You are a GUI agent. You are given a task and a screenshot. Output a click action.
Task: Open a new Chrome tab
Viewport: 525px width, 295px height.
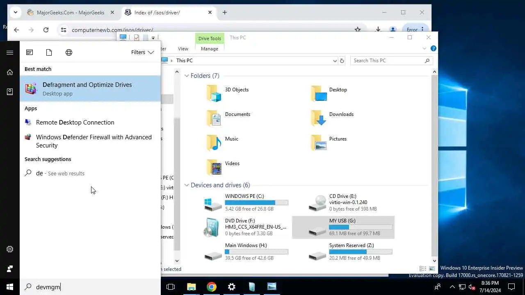225,12
